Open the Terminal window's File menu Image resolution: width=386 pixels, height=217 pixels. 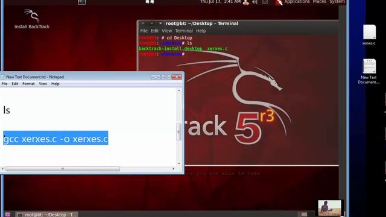[144, 31]
